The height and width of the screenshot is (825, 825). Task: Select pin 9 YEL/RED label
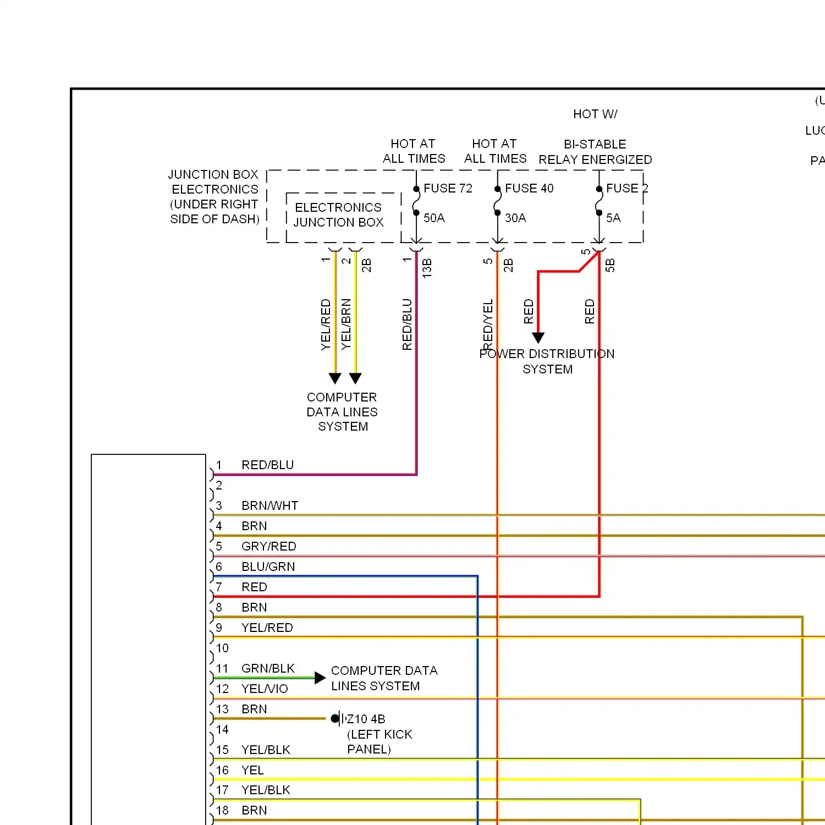267,628
